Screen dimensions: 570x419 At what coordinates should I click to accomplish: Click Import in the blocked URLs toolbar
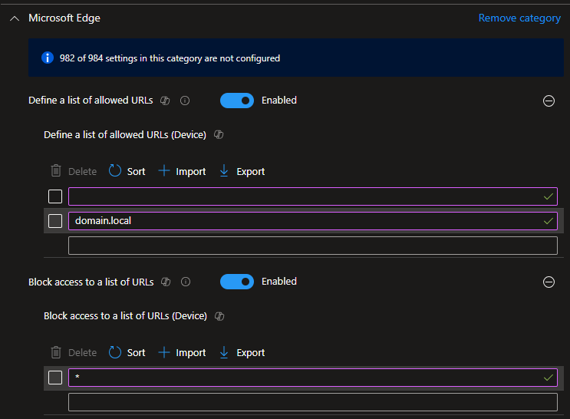[182, 352]
